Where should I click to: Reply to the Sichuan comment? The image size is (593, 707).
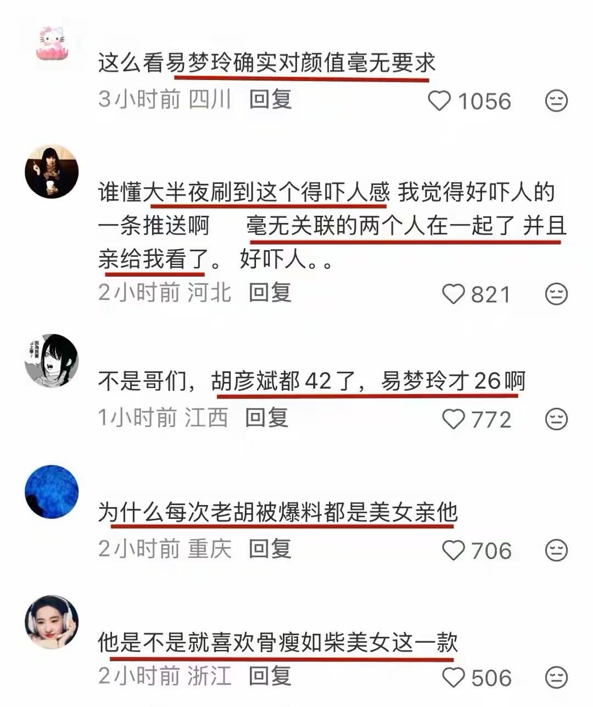coord(270,99)
